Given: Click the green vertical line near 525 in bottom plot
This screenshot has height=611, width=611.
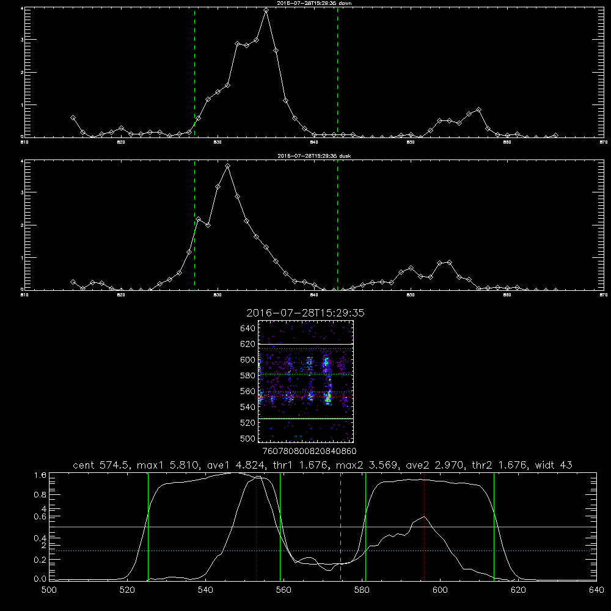Looking at the screenshot, I should [x=148, y=527].
